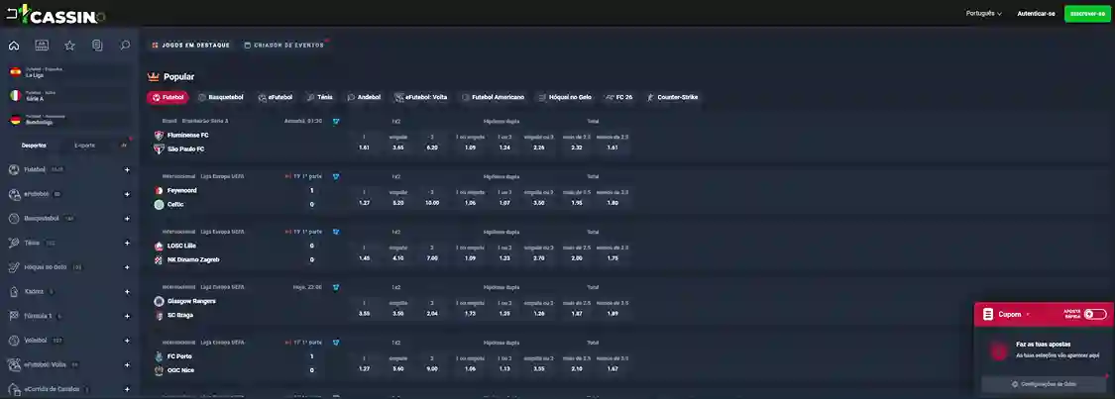Switch to the Criador de Eventos tab
1115x399 pixels.
(287, 46)
